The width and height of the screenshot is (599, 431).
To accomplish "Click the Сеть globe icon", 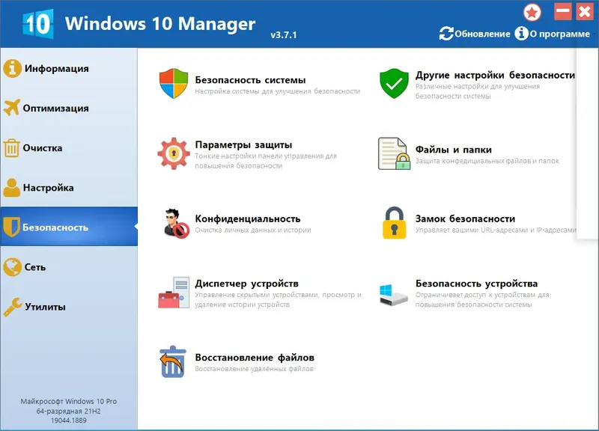I will coord(12,267).
